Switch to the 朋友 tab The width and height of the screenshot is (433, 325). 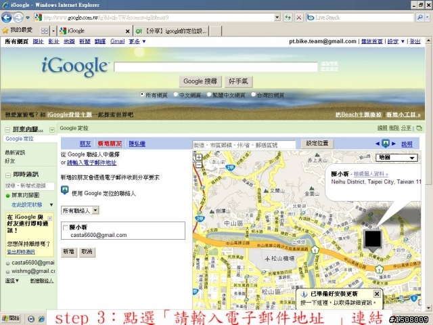click(x=85, y=144)
